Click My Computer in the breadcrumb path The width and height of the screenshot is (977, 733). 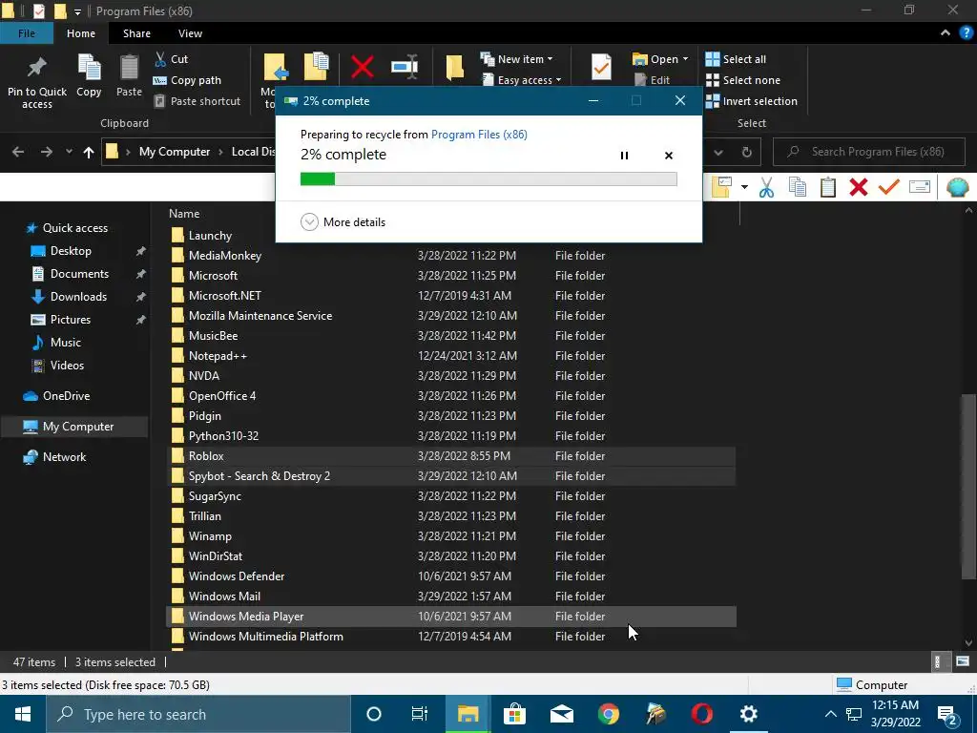pos(175,152)
